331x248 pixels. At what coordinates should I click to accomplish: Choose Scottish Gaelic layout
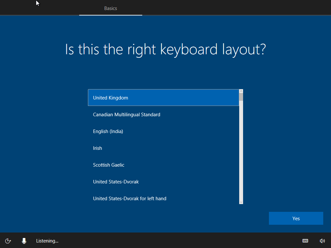tap(164, 165)
